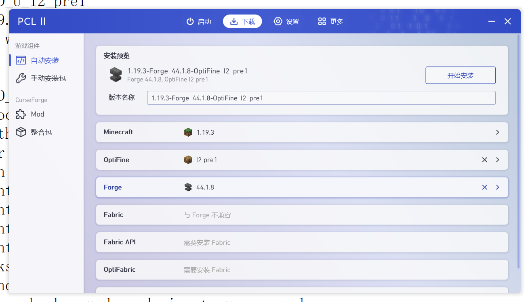530x302 pixels.
Task: Click the 'Forge 44.1.8, OptiFine I2 pre1' subtitle
Action: coord(168,79)
